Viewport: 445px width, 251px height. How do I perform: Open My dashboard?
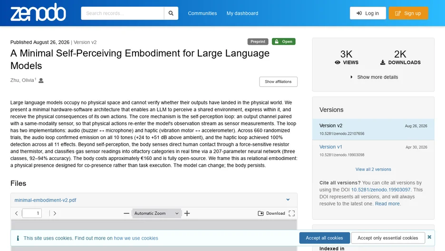click(242, 13)
